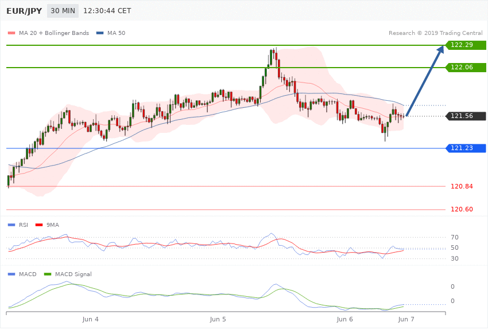Click the MACD Signal legend label

tap(73, 274)
